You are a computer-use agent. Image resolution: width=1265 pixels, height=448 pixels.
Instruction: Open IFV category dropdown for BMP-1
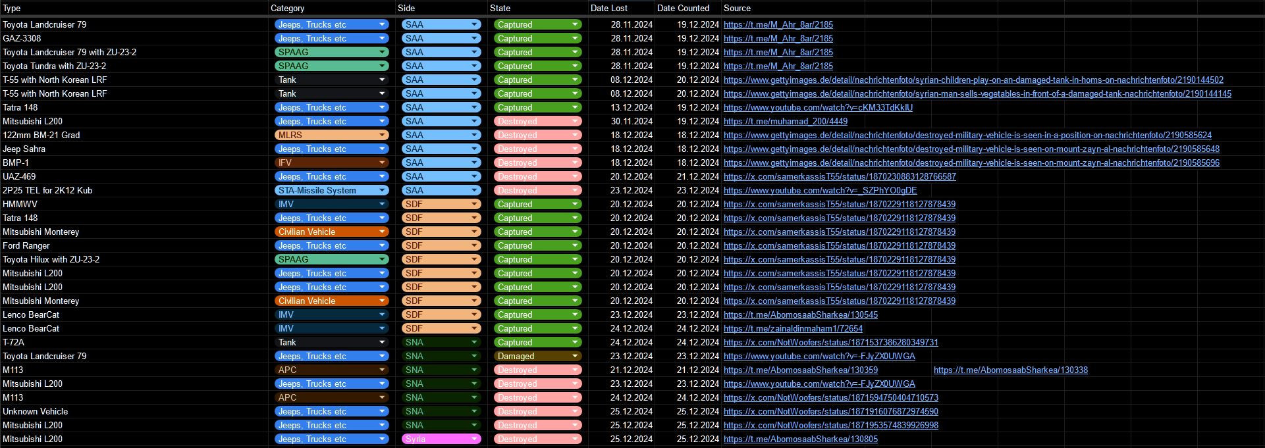pyautogui.click(x=331, y=162)
